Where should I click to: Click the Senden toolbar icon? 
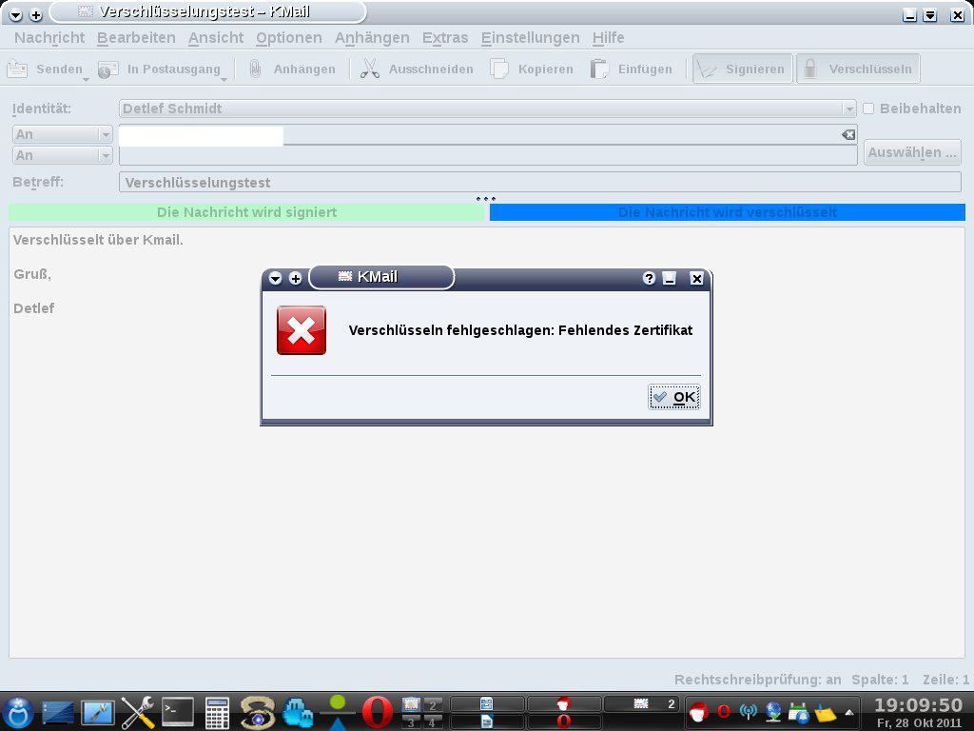(17, 69)
